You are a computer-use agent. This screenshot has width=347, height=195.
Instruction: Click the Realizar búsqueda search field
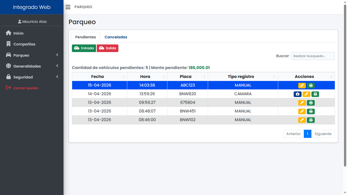[313, 56]
